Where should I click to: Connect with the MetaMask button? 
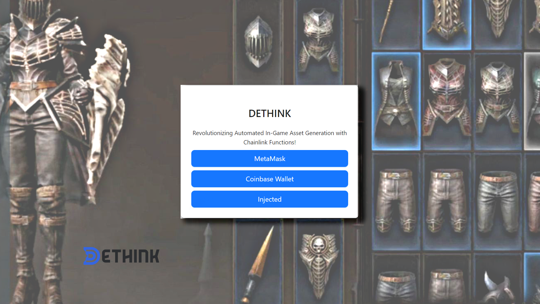(269, 158)
